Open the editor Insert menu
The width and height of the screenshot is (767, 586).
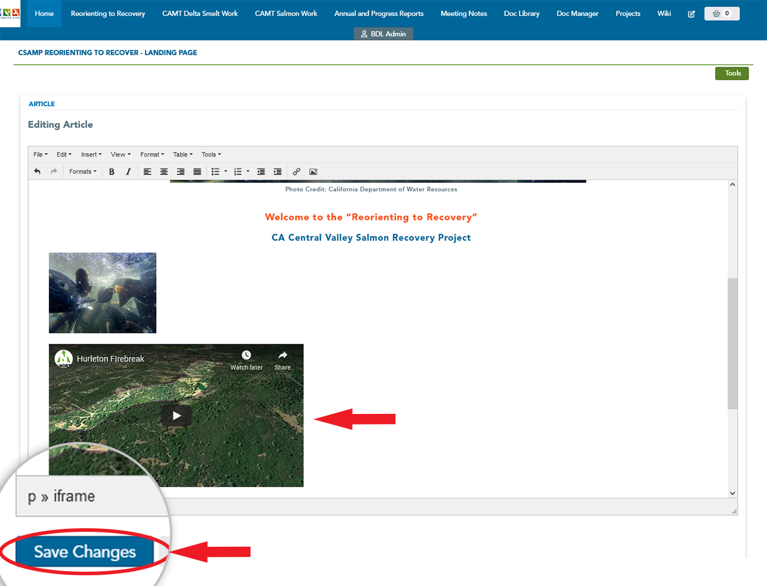[x=91, y=154]
